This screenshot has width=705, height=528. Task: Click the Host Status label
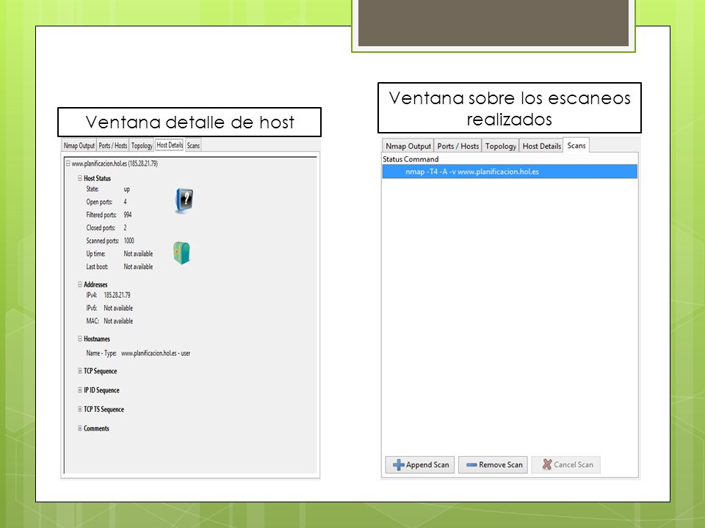97,178
